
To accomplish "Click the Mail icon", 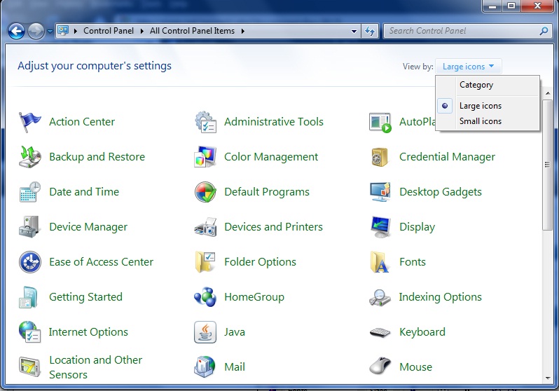I will coord(205,366).
